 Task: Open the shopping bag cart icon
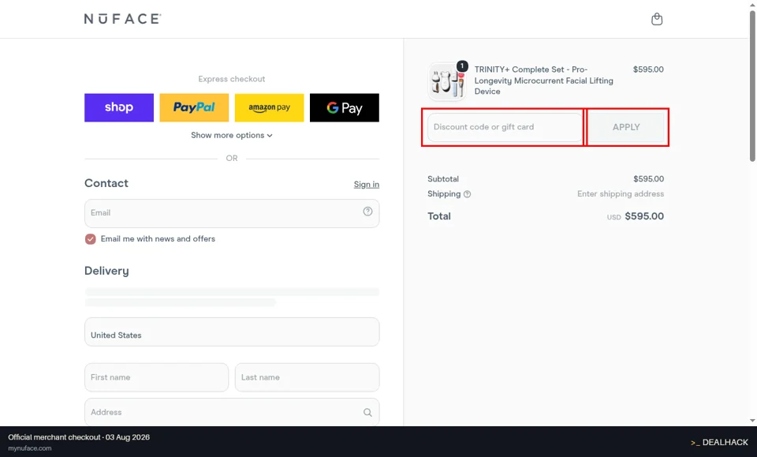click(x=657, y=19)
